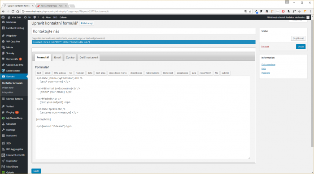
Task: Switch to Jak na WordPress browser tab
Action: coord(52,6)
